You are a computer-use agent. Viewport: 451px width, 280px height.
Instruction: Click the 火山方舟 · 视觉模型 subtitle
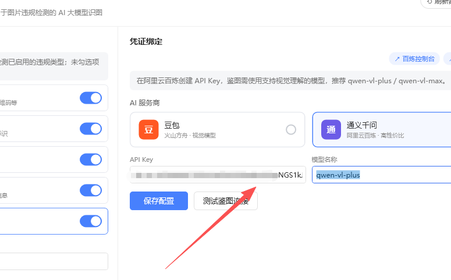coord(190,135)
